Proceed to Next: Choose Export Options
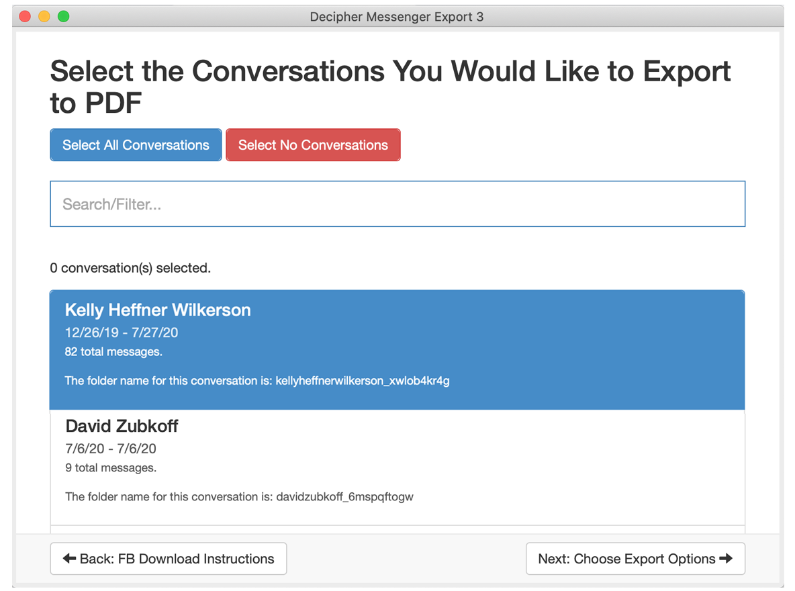The width and height of the screenshot is (795, 591). (635, 559)
